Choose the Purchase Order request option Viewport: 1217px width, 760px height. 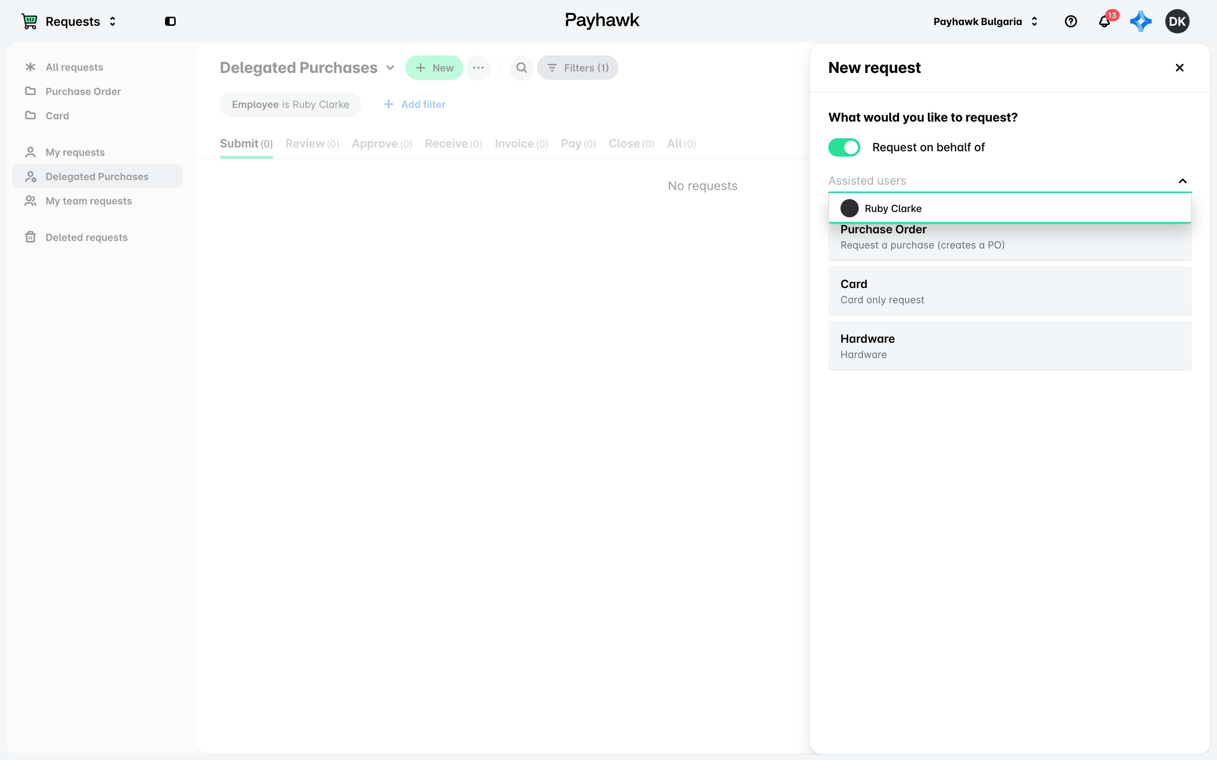(1010, 242)
